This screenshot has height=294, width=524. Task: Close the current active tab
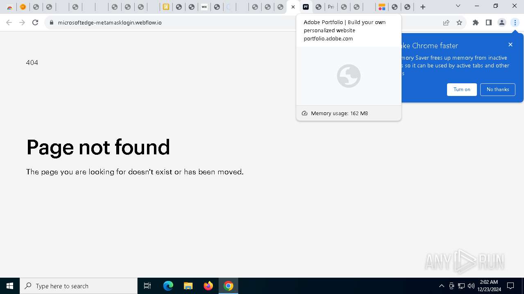[293, 7]
